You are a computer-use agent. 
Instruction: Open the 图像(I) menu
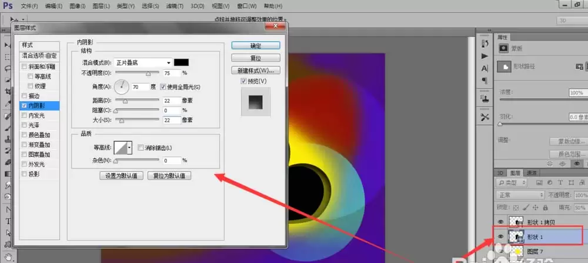pos(78,6)
